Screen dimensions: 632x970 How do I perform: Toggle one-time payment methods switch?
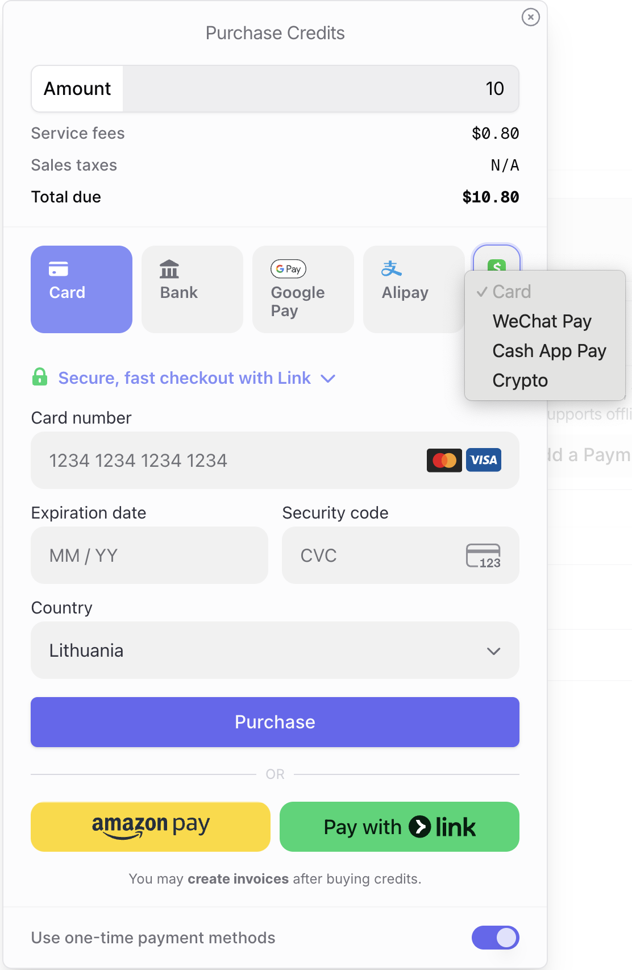[495, 938]
